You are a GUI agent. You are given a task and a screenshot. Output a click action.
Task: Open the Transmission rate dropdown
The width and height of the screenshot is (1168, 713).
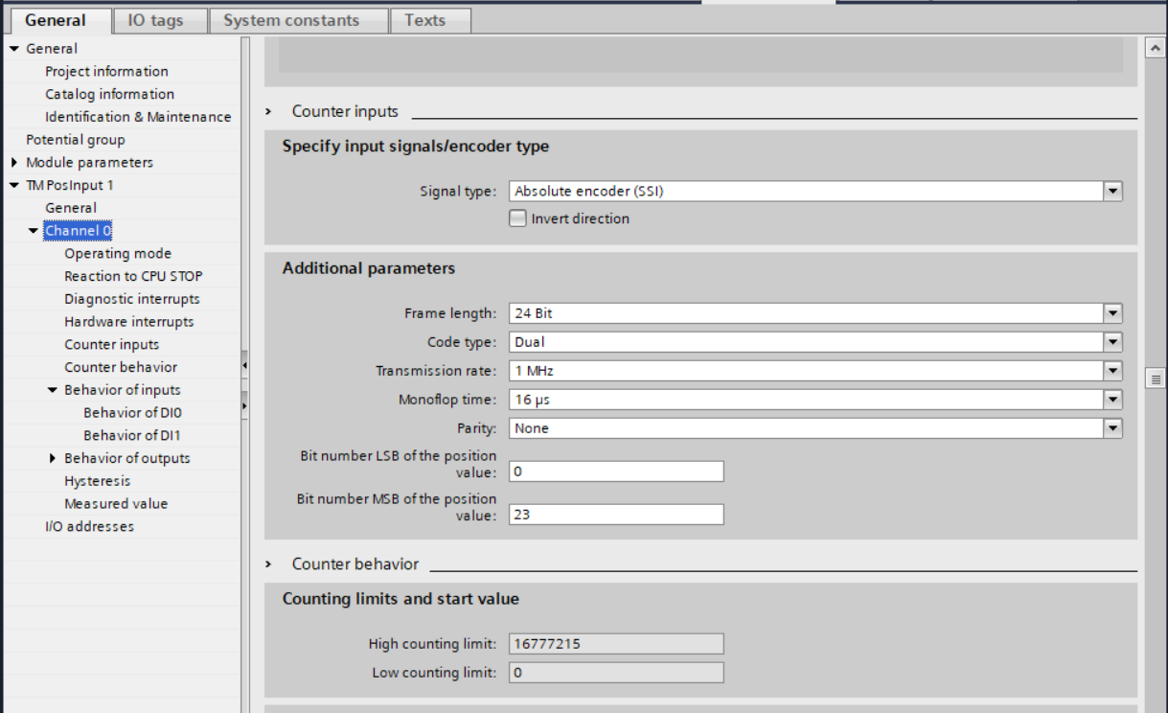click(1112, 371)
